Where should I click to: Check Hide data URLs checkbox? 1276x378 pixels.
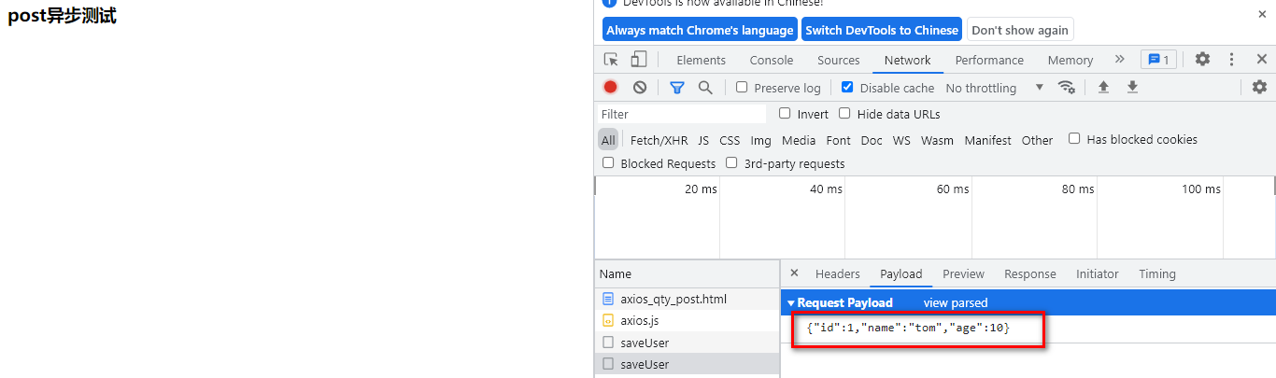click(x=844, y=113)
